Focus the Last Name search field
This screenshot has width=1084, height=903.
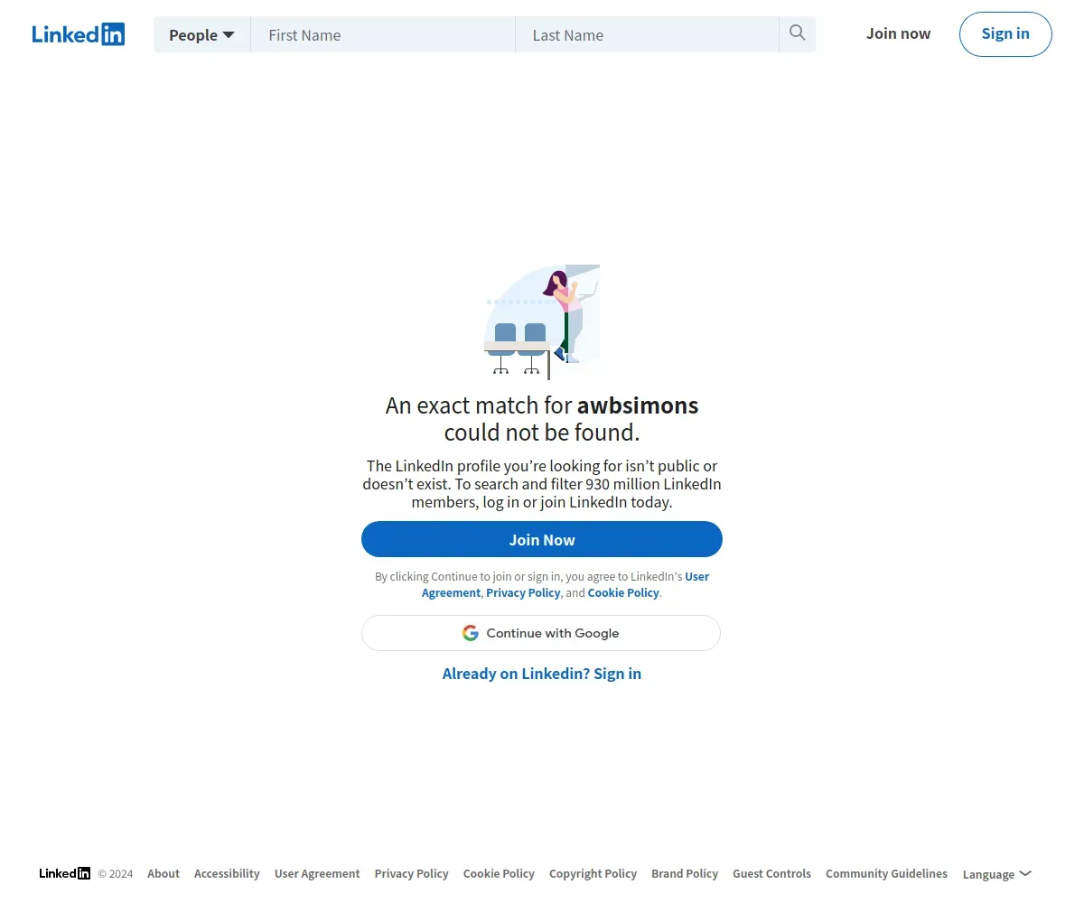click(x=647, y=34)
